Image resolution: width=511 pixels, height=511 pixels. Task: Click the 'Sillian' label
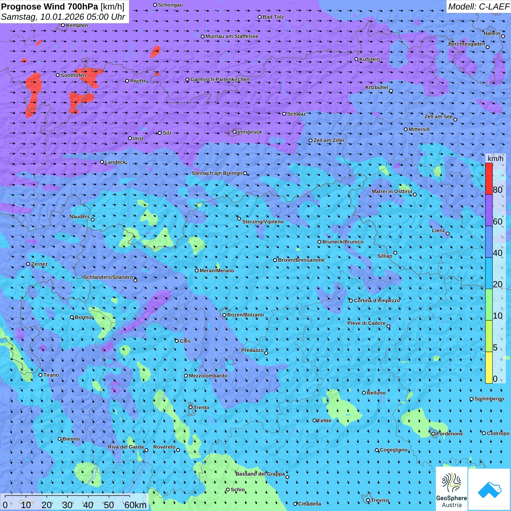pos(385,256)
